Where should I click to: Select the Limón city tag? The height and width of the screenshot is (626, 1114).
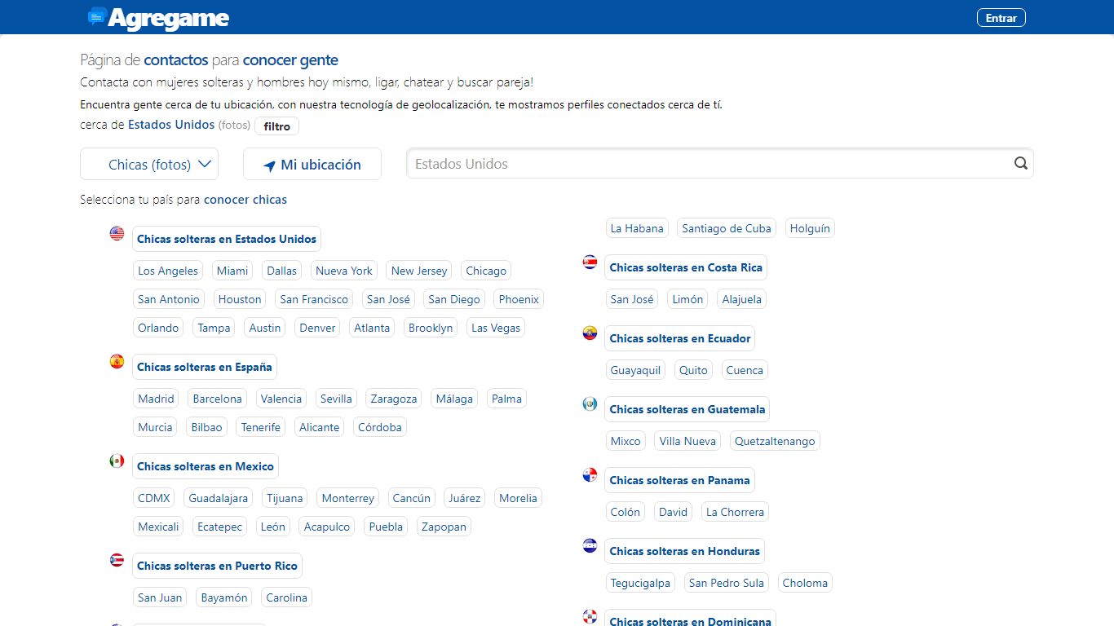[x=687, y=299]
